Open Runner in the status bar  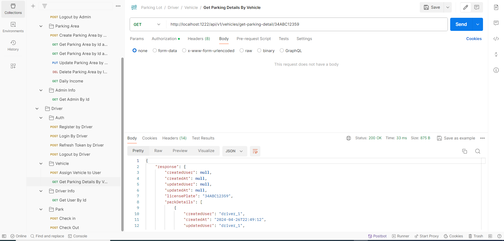[x=401, y=236]
